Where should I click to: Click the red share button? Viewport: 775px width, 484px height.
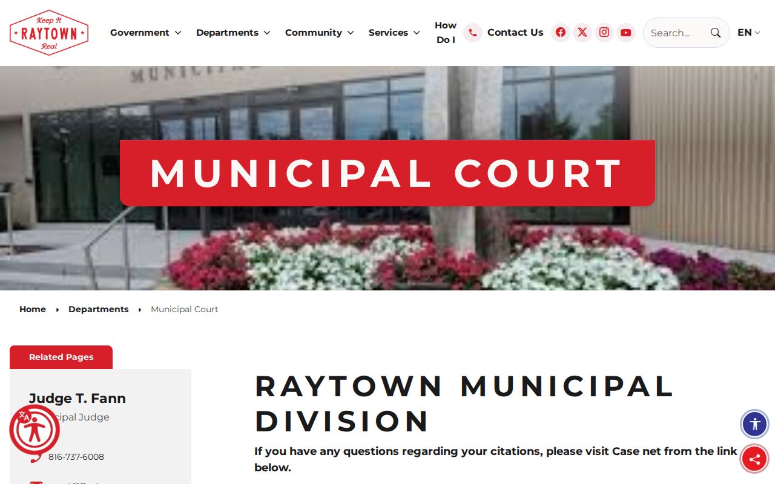(754, 459)
